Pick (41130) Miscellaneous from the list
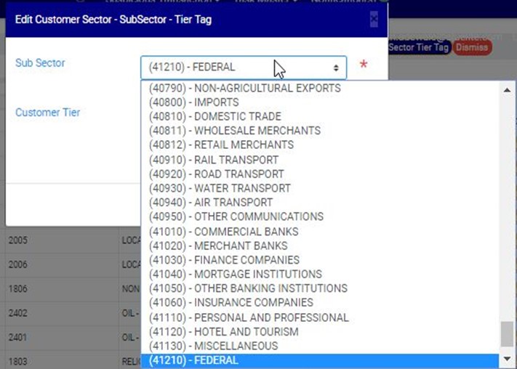The width and height of the screenshot is (517, 369). pos(213,346)
